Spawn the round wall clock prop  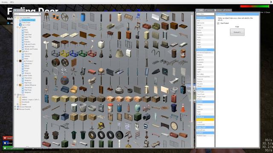(x=174, y=126)
